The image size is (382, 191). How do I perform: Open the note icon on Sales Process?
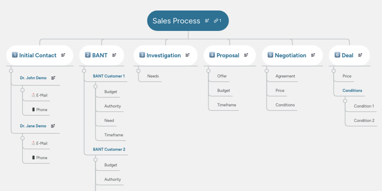point(207,20)
